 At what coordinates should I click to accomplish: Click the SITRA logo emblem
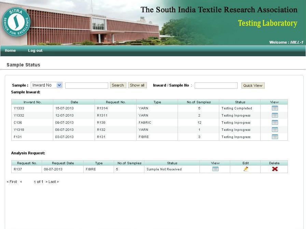click(16, 22)
